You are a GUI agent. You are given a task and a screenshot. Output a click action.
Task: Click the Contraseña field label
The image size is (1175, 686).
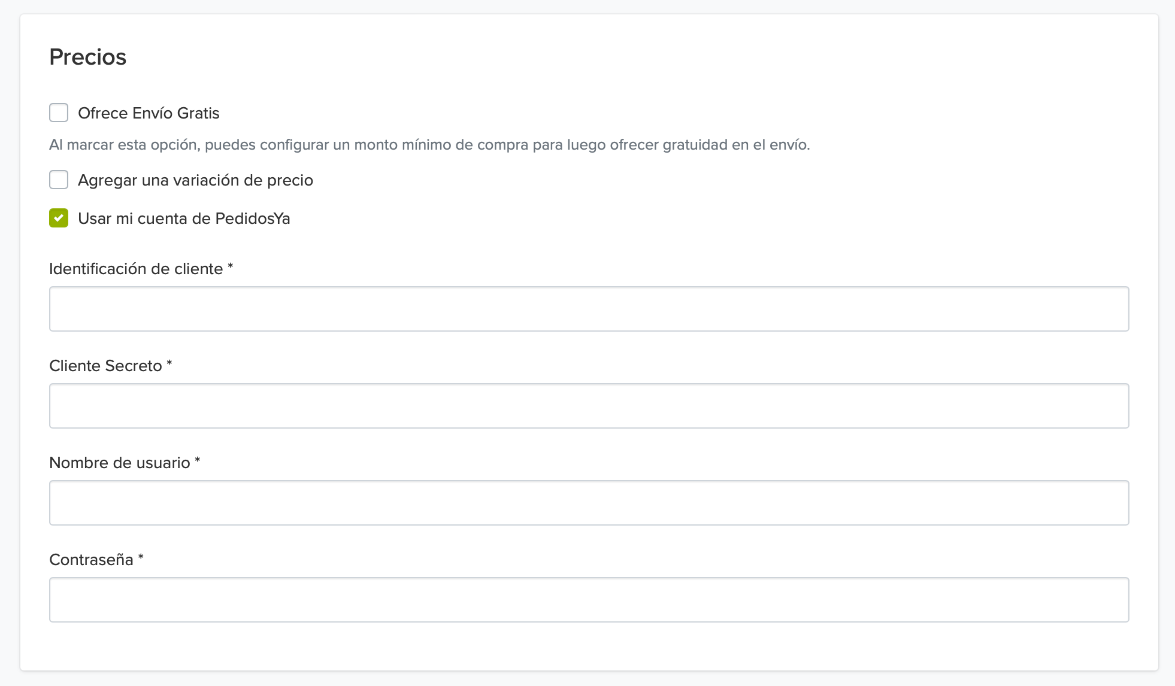point(91,560)
